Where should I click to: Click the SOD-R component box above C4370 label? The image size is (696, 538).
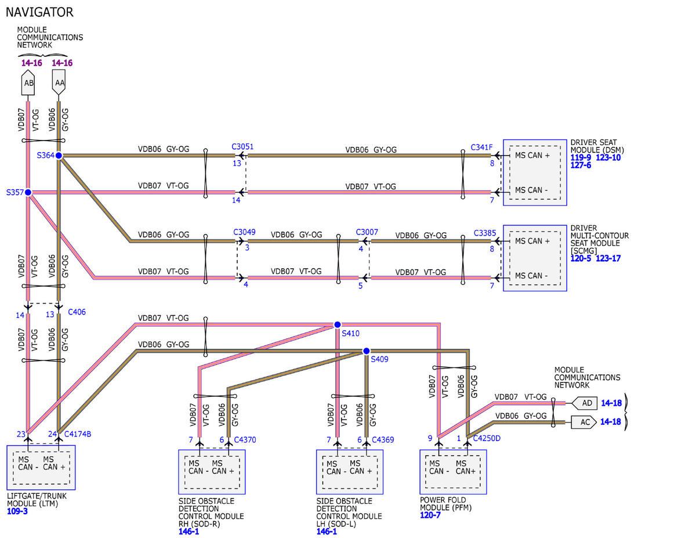point(212,472)
